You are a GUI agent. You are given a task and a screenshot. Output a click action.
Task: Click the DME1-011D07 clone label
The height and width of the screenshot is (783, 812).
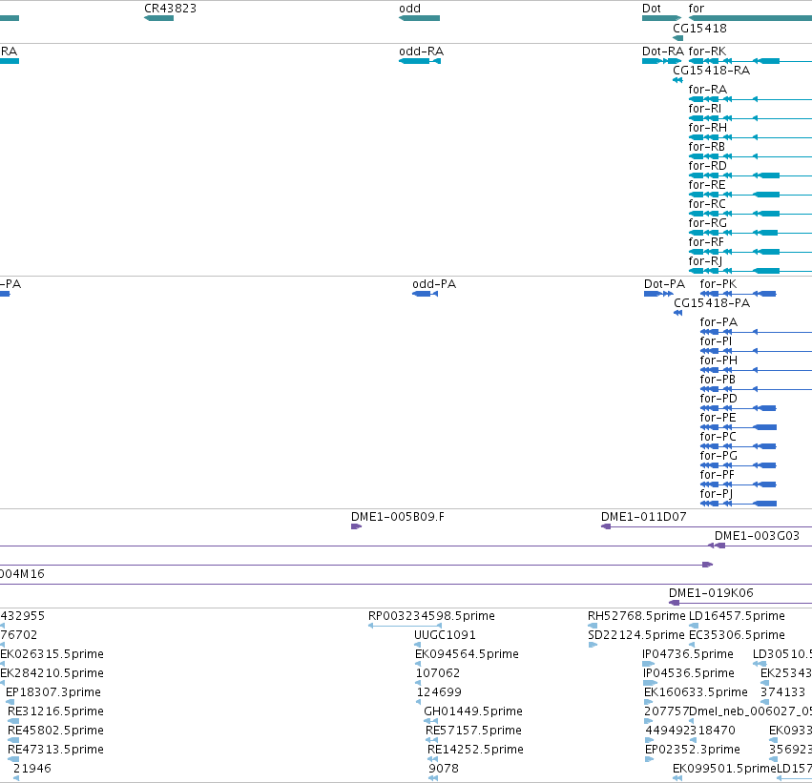click(x=644, y=517)
